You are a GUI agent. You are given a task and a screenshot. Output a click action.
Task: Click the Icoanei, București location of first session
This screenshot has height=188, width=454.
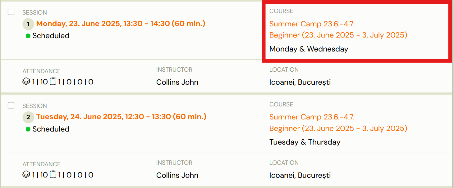(x=300, y=82)
